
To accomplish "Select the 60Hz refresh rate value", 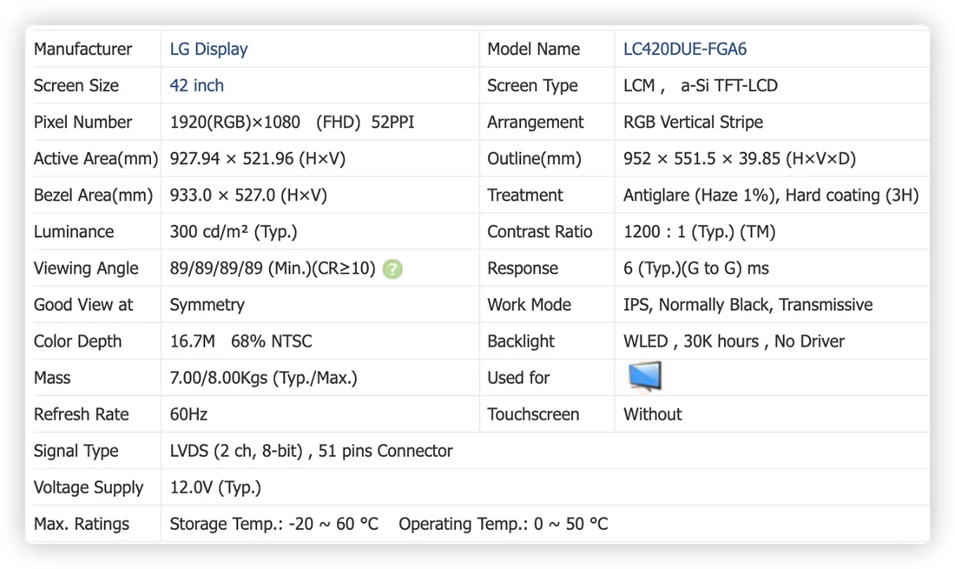I will tap(188, 414).
